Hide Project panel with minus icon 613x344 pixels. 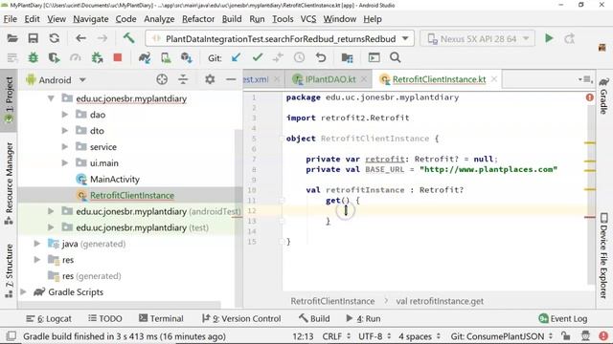tap(231, 79)
